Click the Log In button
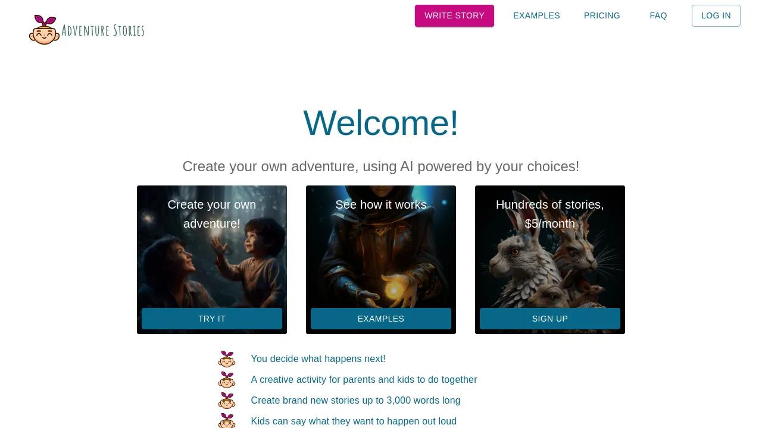The width and height of the screenshot is (762, 428). click(716, 15)
